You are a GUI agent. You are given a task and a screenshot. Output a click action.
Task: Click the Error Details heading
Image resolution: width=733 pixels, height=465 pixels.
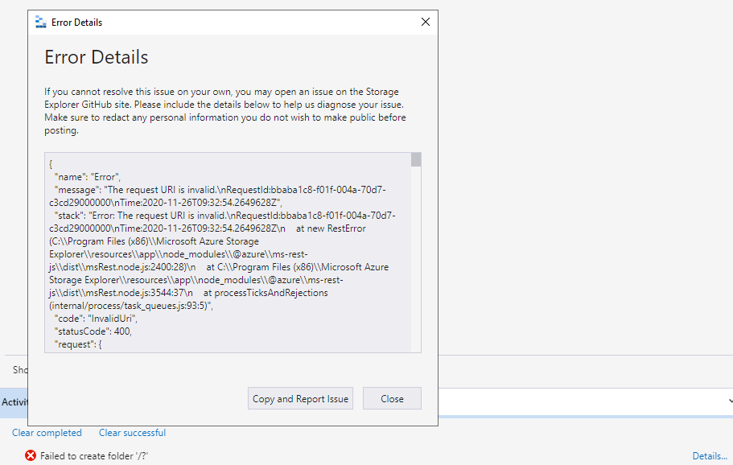[x=96, y=57]
